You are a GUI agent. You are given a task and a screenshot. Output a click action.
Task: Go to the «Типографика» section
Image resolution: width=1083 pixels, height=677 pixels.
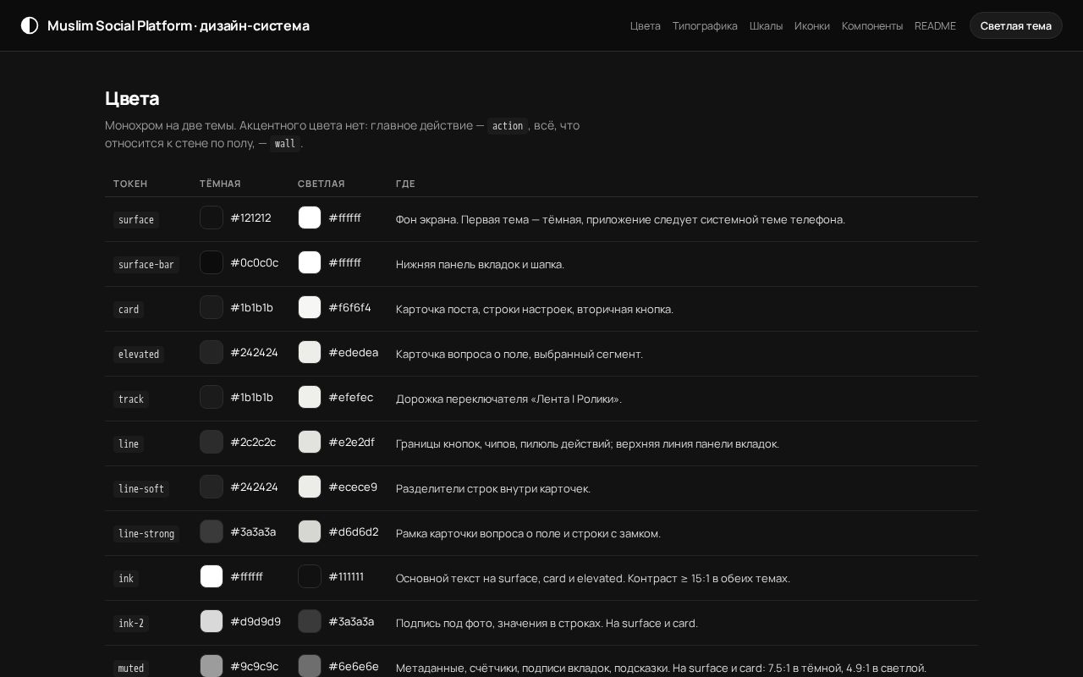click(705, 25)
